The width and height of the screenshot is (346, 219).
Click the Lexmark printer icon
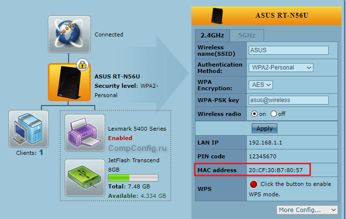85,133
